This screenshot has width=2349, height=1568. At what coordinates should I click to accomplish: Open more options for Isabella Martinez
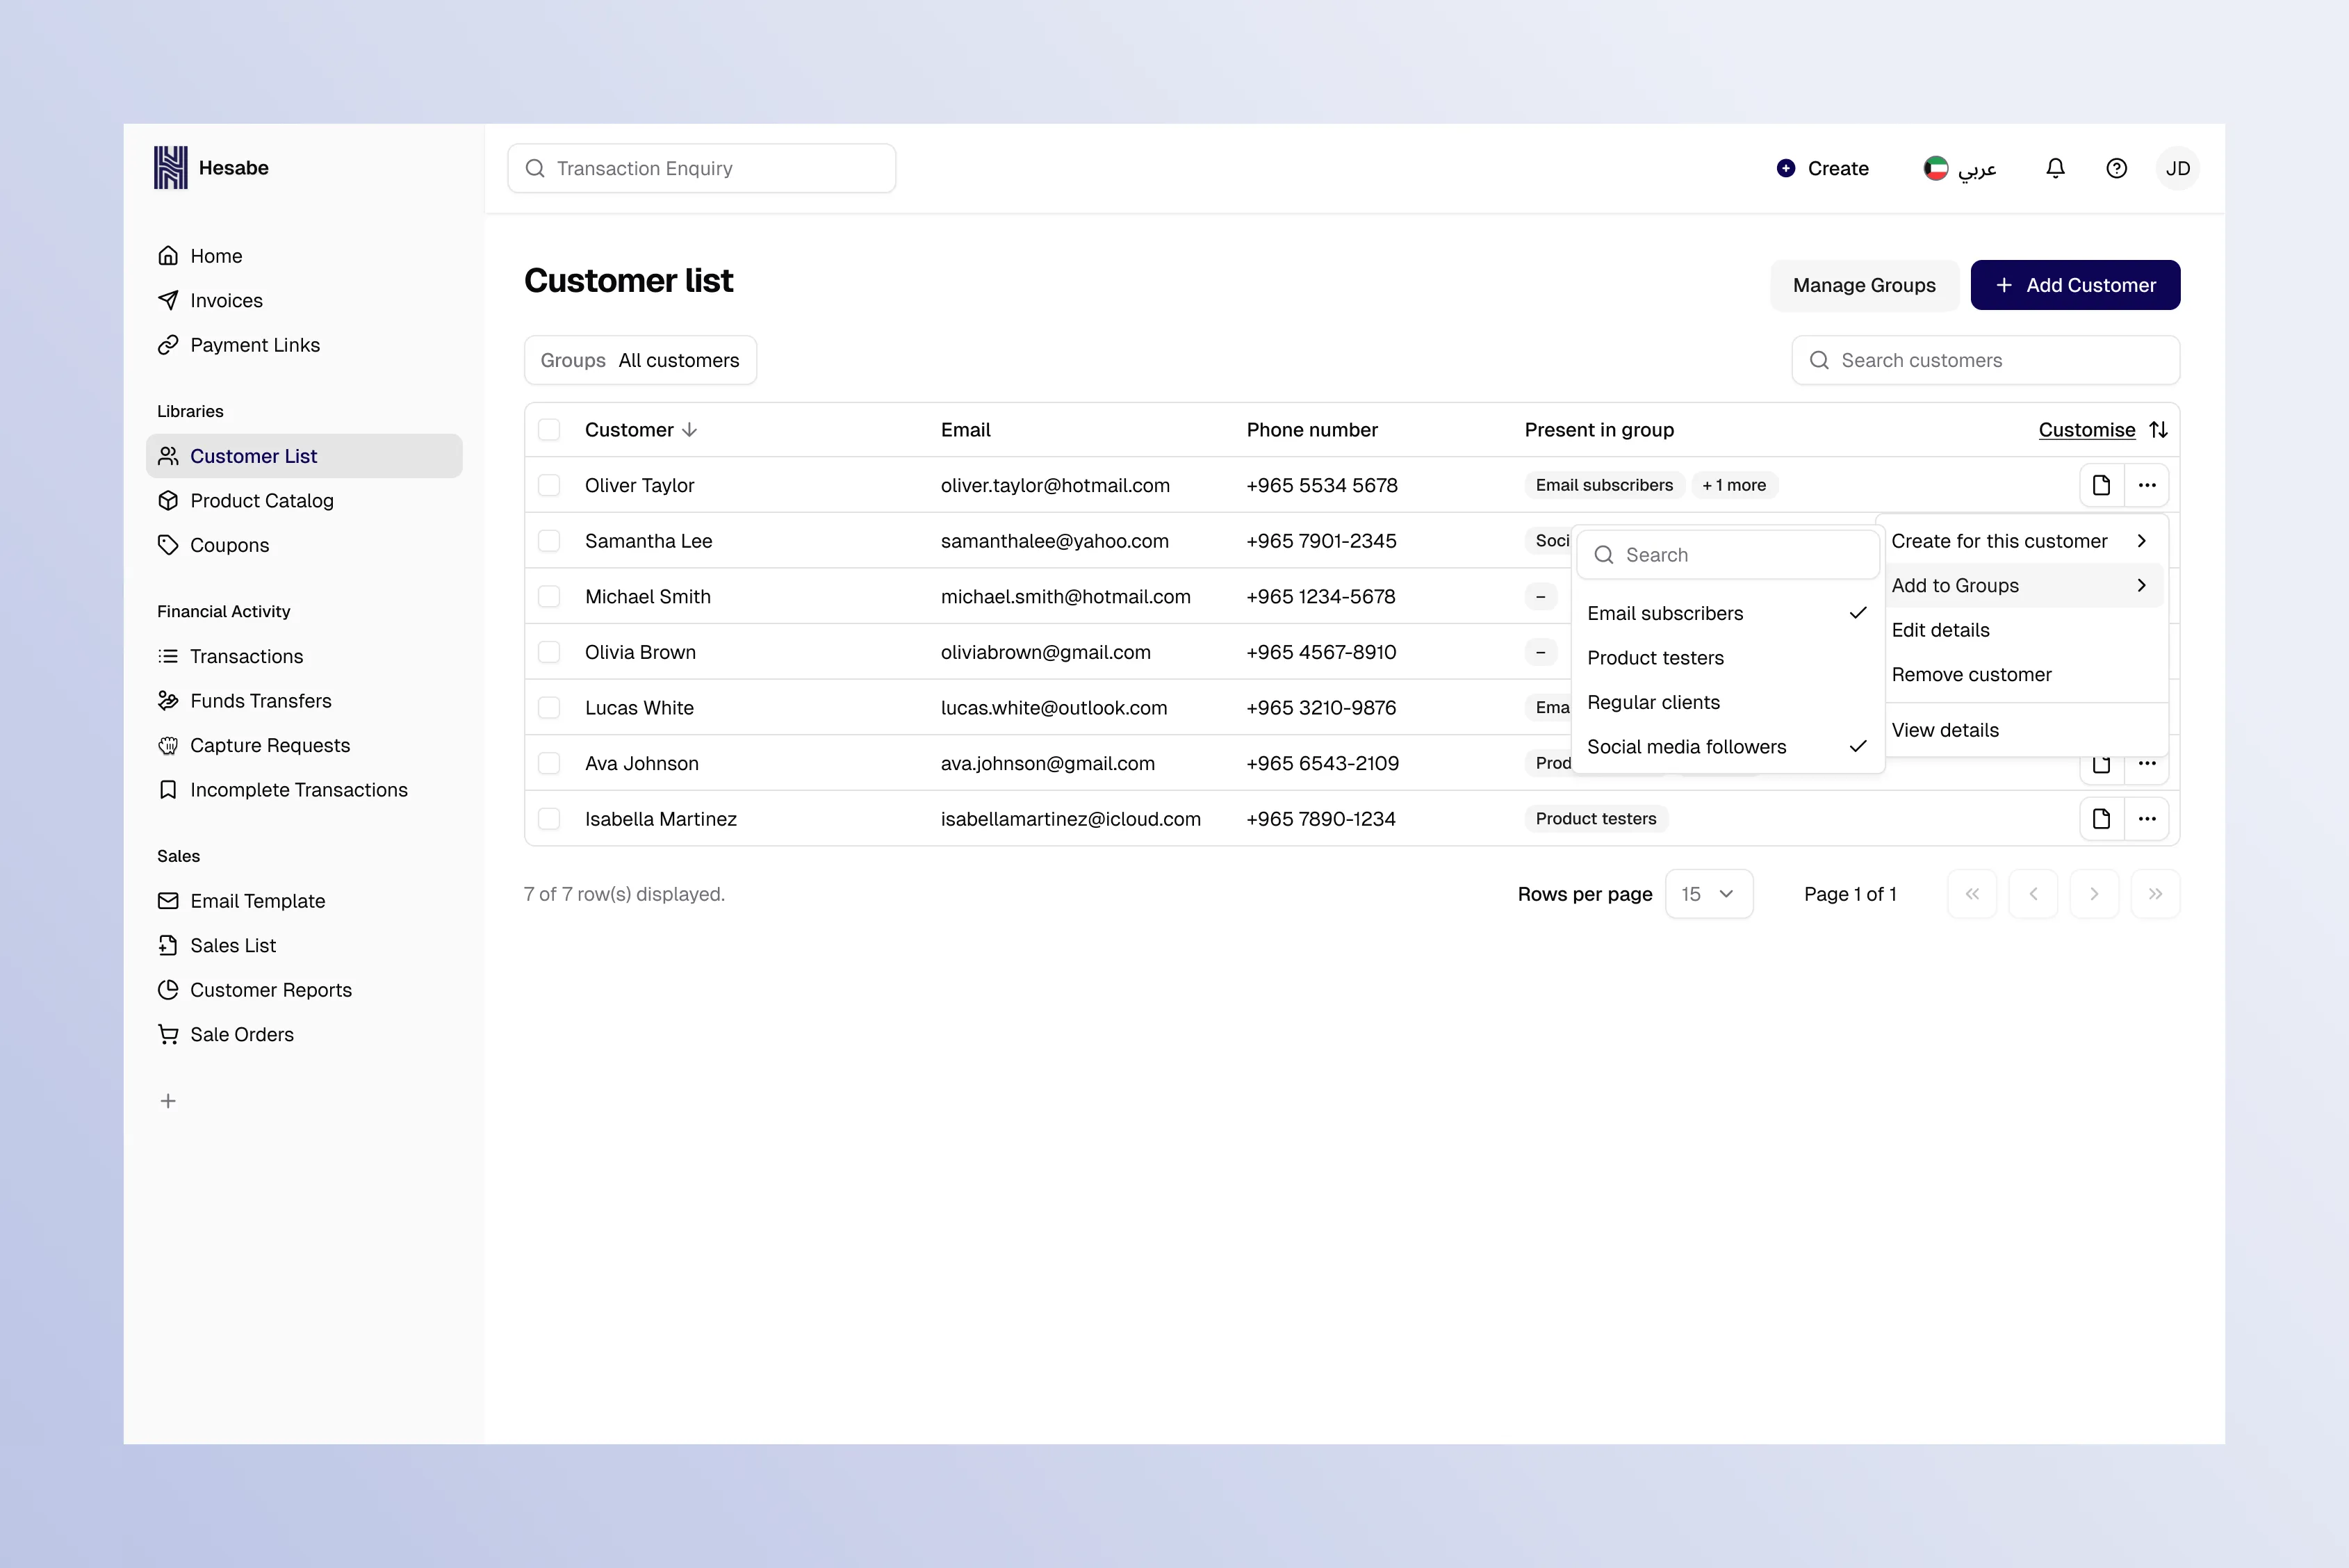tap(2147, 819)
